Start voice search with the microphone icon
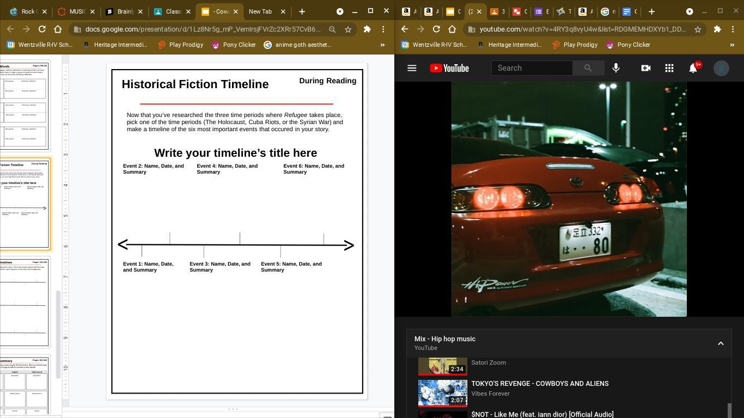The height and width of the screenshot is (418, 744). (616, 68)
